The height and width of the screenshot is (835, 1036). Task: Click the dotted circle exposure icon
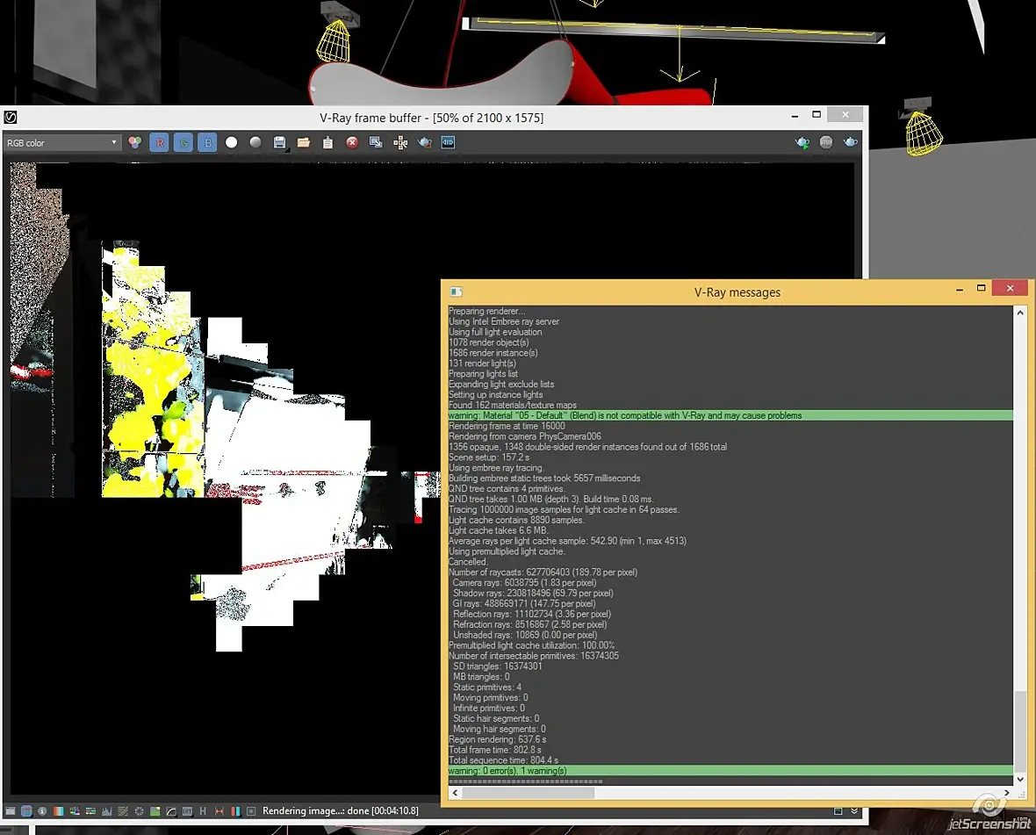point(139,810)
